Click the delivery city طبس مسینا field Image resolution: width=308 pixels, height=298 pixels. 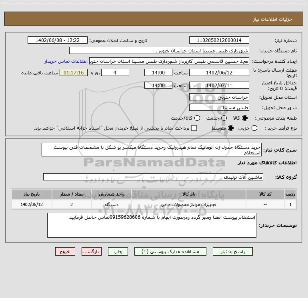(219, 107)
